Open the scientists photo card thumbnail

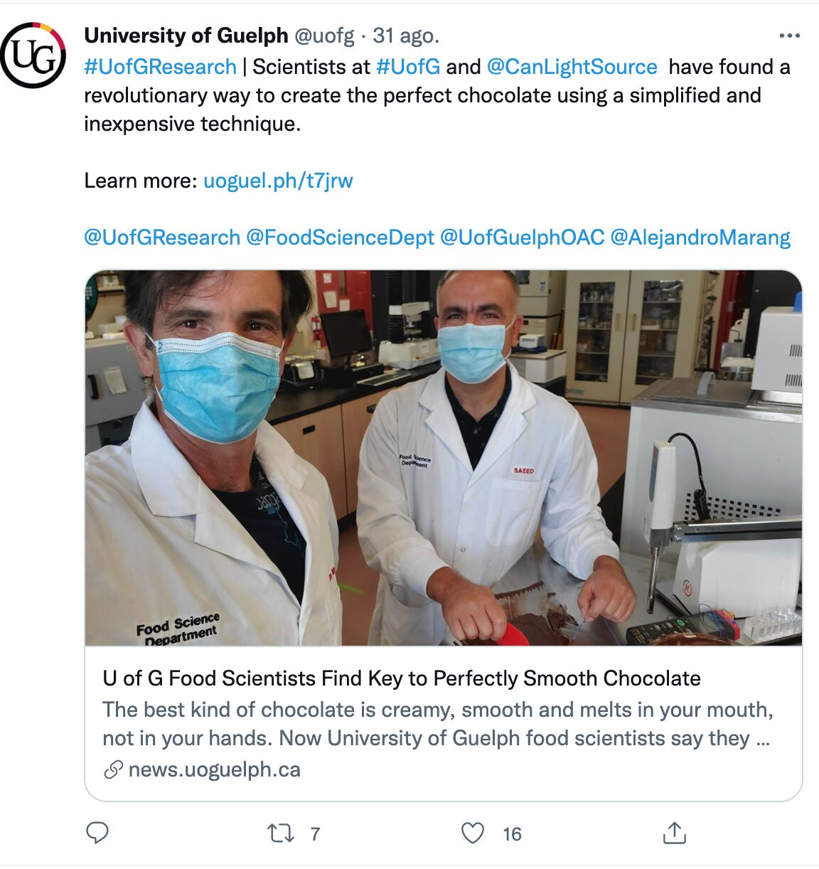pyautogui.click(x=443, y=458)
